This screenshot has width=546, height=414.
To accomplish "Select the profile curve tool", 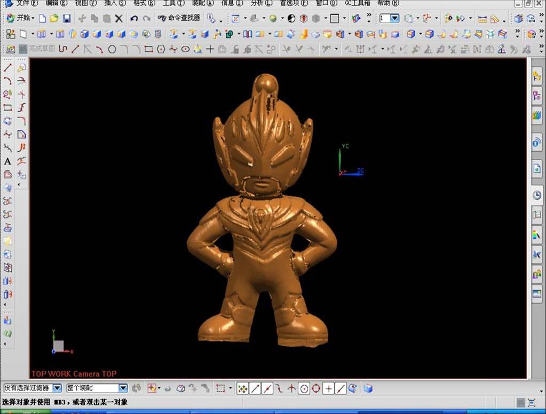I will [x=62, y=50].
